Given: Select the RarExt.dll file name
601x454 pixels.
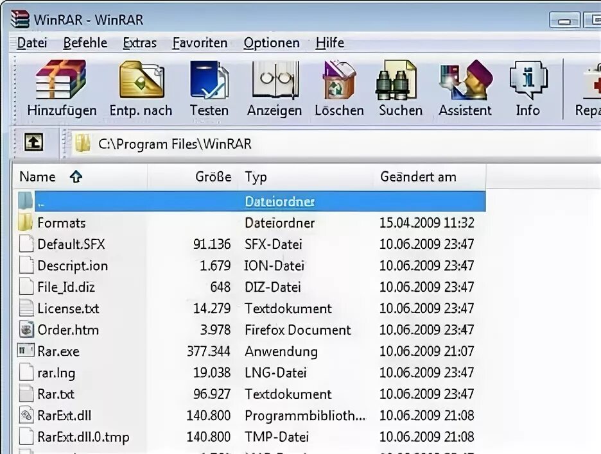Looking at the screenshot, I should pyautogui.click(x=64, y=416).
